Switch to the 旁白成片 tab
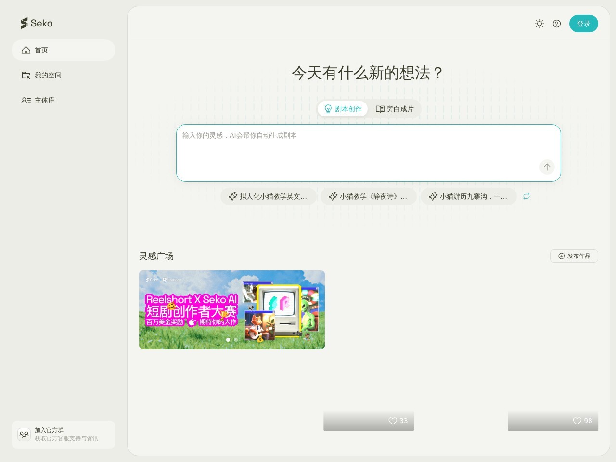 (395, 109)
